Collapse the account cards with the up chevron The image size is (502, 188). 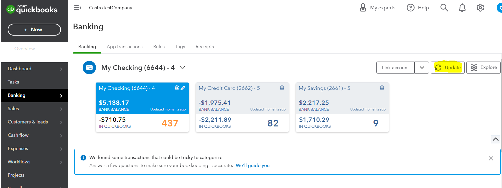pos(495,139)
